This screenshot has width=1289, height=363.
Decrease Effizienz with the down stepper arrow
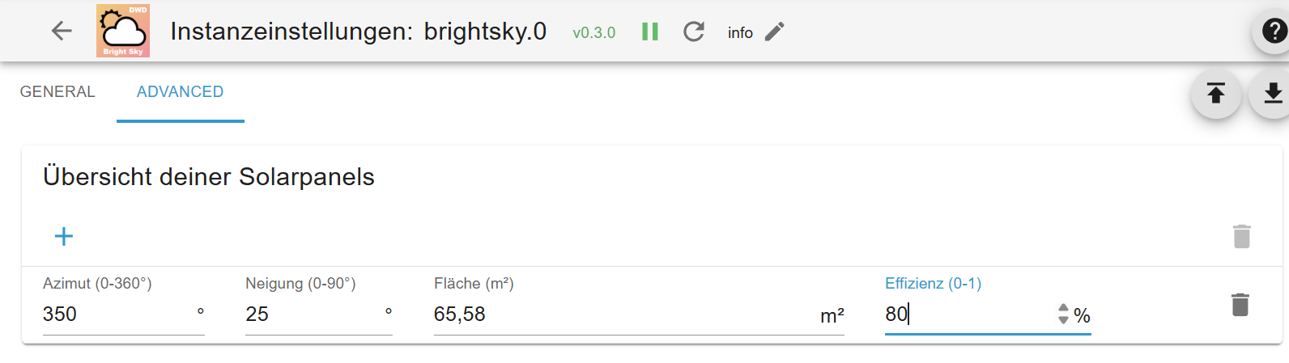tap(1063, 320)
